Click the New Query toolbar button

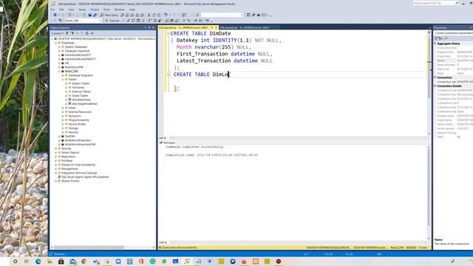point(109,15)
